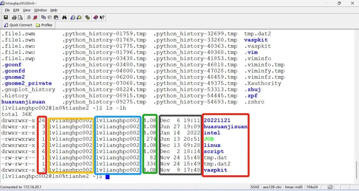359x191 pixels.
Task: Click the red Disconnect icon
Action: pos(35,18)
